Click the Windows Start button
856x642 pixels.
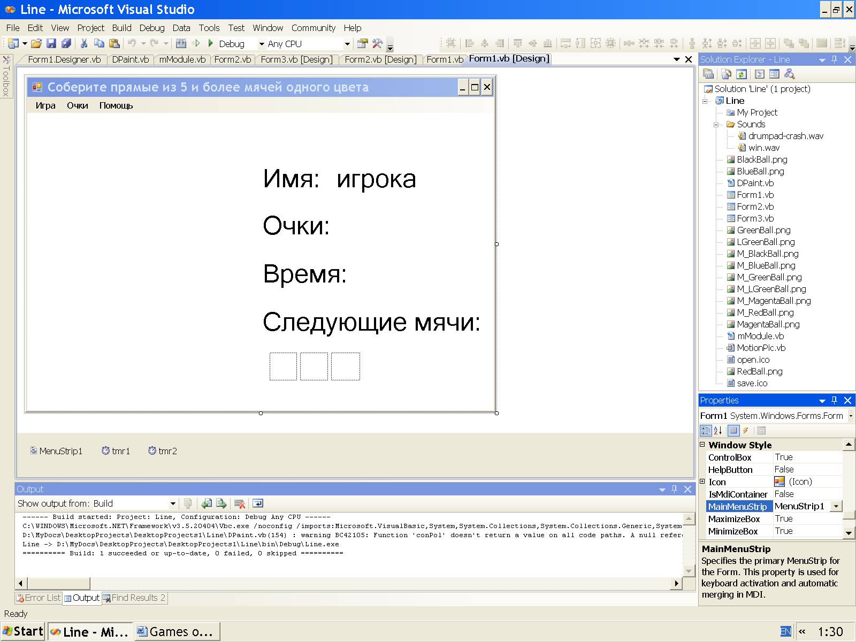(x=24, y=631)
